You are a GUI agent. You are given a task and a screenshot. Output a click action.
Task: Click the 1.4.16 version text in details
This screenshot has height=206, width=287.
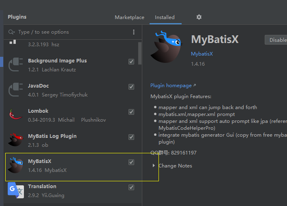pos(198,64)
